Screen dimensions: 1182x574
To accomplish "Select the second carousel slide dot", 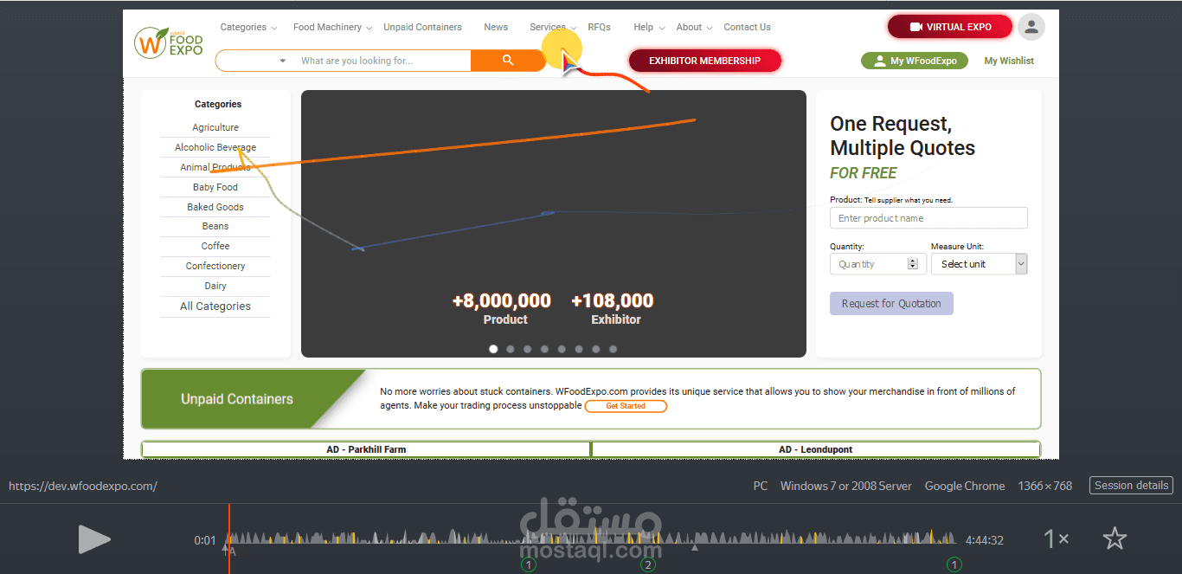I will [x=511, y=349].
